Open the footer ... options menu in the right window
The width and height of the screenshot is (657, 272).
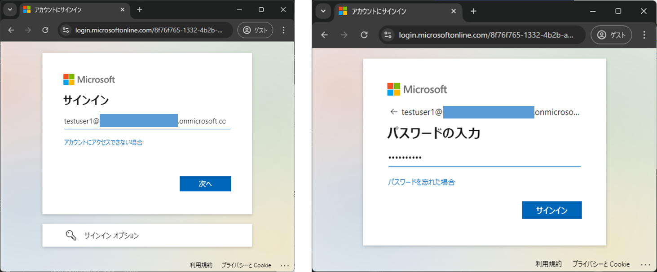click(x=644, y=264)
